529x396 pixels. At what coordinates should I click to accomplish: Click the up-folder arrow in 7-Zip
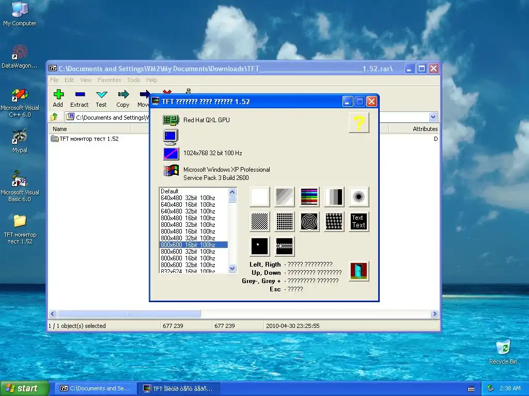(x=54, y=117)
